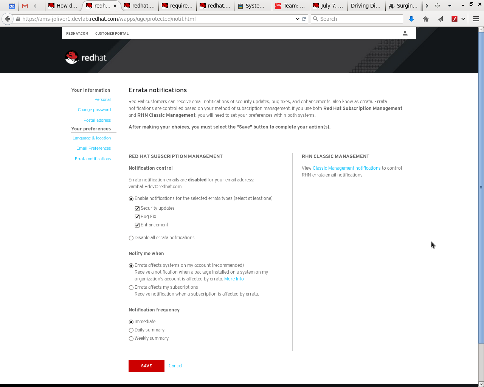484x387 pixels.
Task: Go to the browser Home page icon
Action: pyautogui.click(x=425, y=19)
